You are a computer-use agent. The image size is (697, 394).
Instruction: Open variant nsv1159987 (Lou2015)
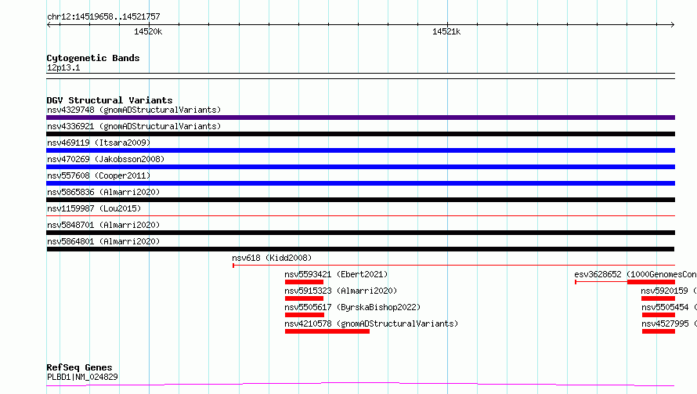[94, 208]
